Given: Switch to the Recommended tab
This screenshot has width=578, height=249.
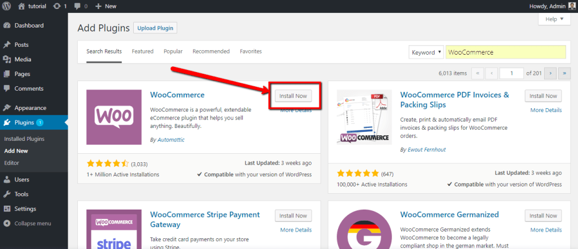Looking at the screenshot, I should coord(211,51).
